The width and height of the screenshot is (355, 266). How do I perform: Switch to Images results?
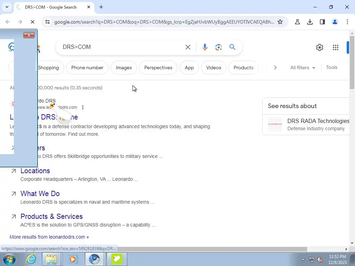point(124,68)
